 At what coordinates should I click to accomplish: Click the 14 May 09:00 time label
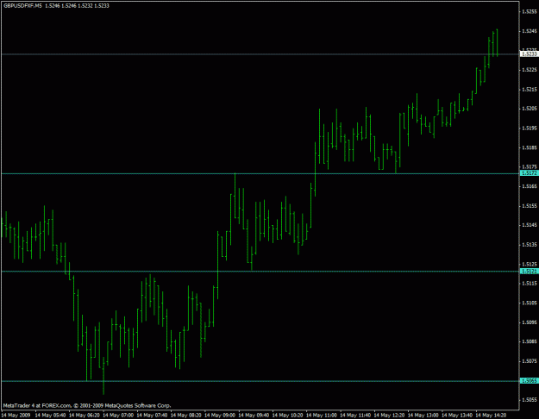tap(220, 416)
